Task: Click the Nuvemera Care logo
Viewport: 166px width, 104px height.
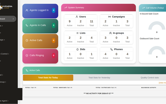Action: click(6, 7)
